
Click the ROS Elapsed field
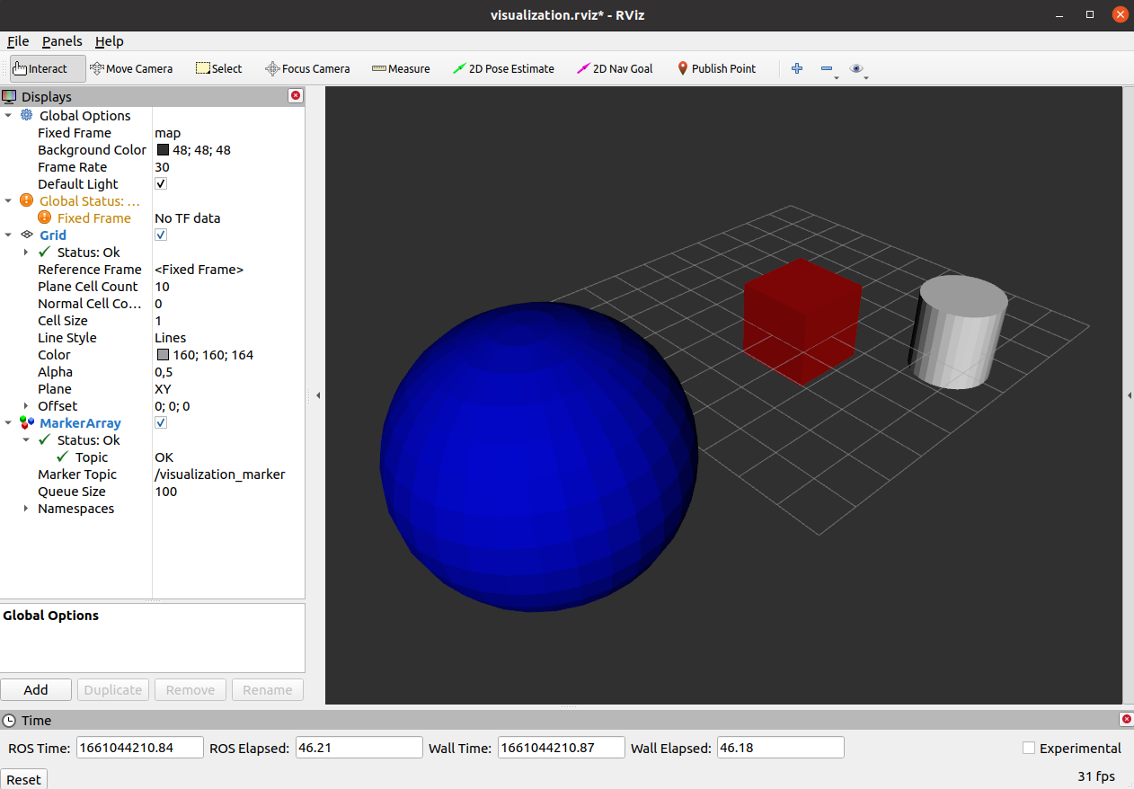click(359, 748)
